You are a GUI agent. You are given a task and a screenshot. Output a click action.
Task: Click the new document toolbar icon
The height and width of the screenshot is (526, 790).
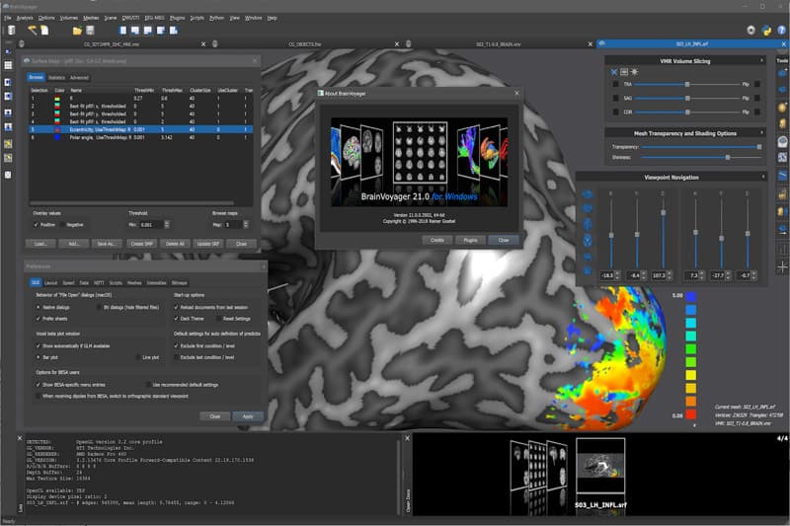pos(44,31)
